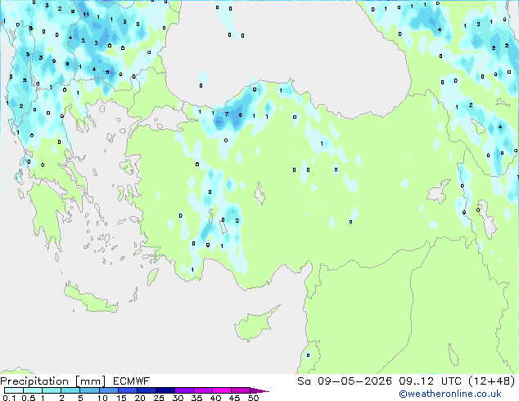Click the '(12+48)' forecast offset text
519x401 pixels.
(x=492, y=381)
